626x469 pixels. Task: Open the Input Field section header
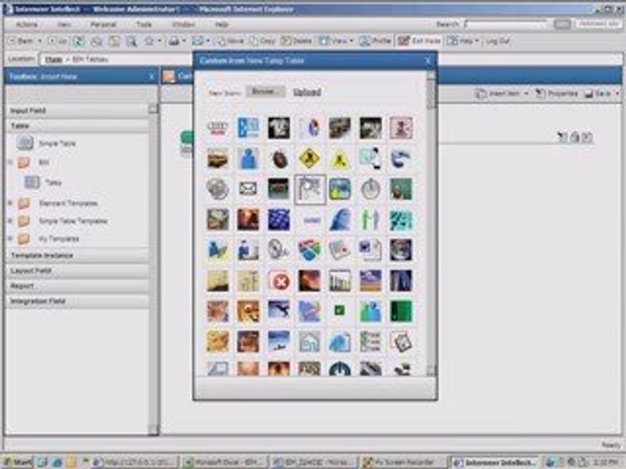click(78, 111)
